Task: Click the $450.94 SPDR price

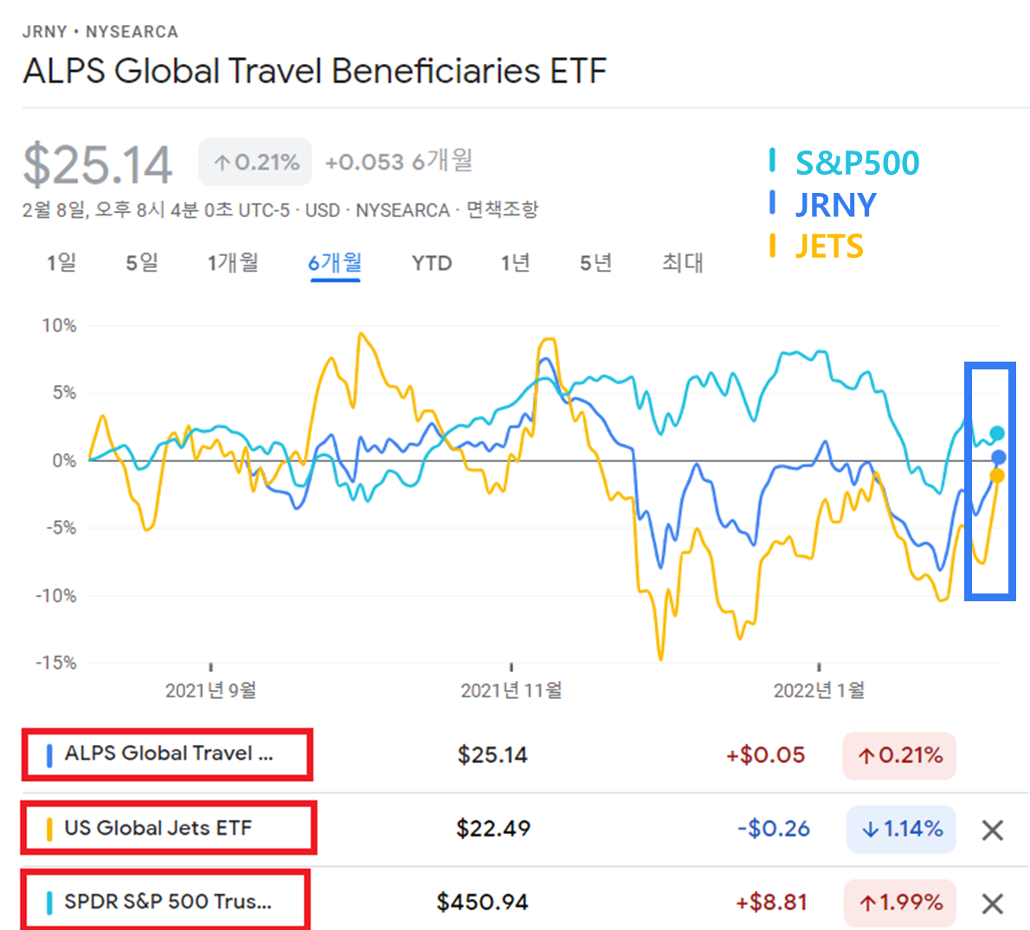Action: coord(482,901)
